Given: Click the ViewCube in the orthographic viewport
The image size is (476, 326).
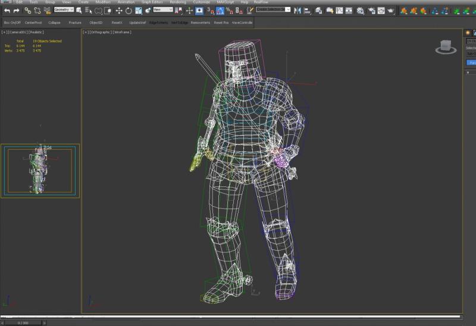Looking at the screenshot, I should tap(446, 47).
